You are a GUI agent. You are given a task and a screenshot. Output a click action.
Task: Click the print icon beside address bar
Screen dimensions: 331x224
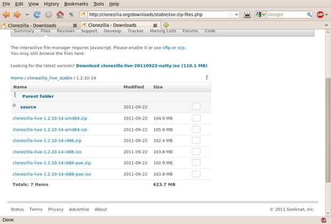click(x=247, y=14)
